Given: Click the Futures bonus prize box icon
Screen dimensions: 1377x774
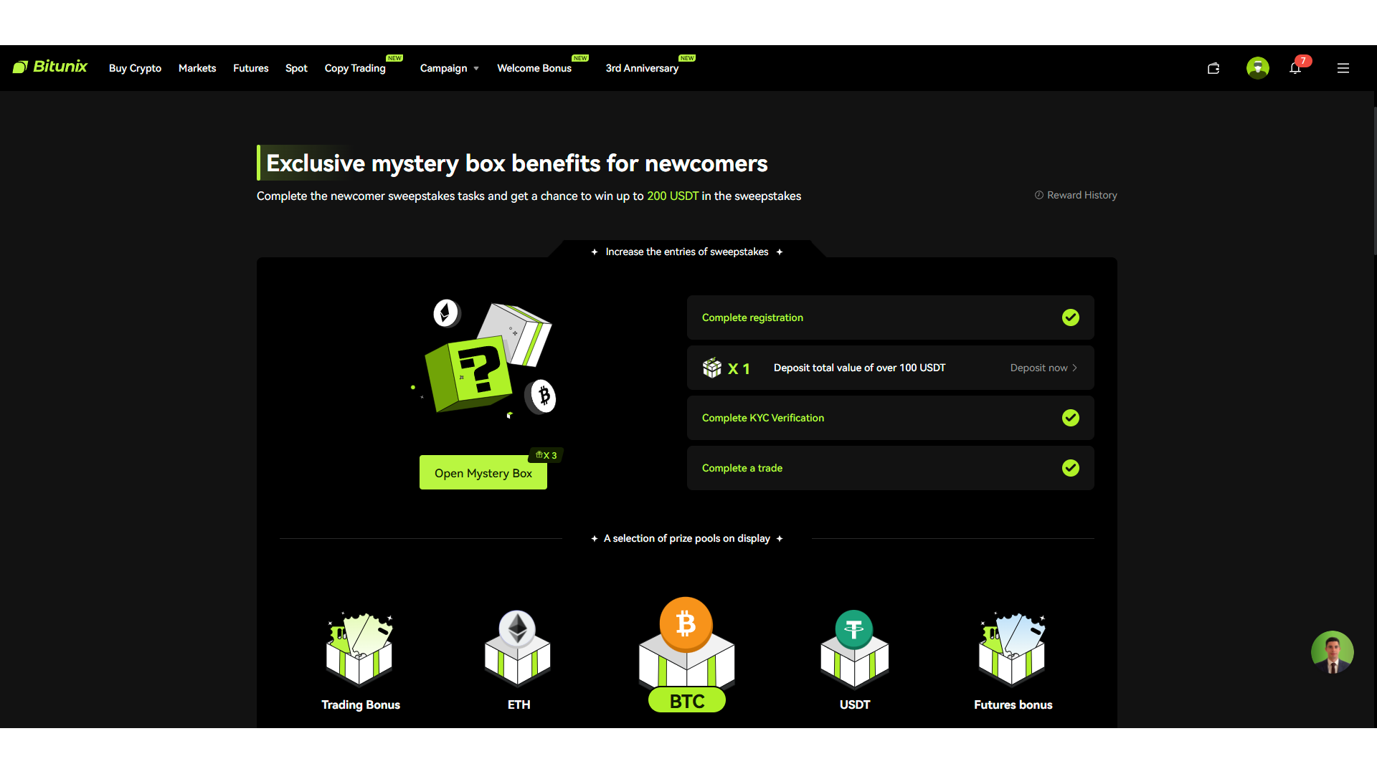Looking at the screenshot, I should pos(1012,649).
